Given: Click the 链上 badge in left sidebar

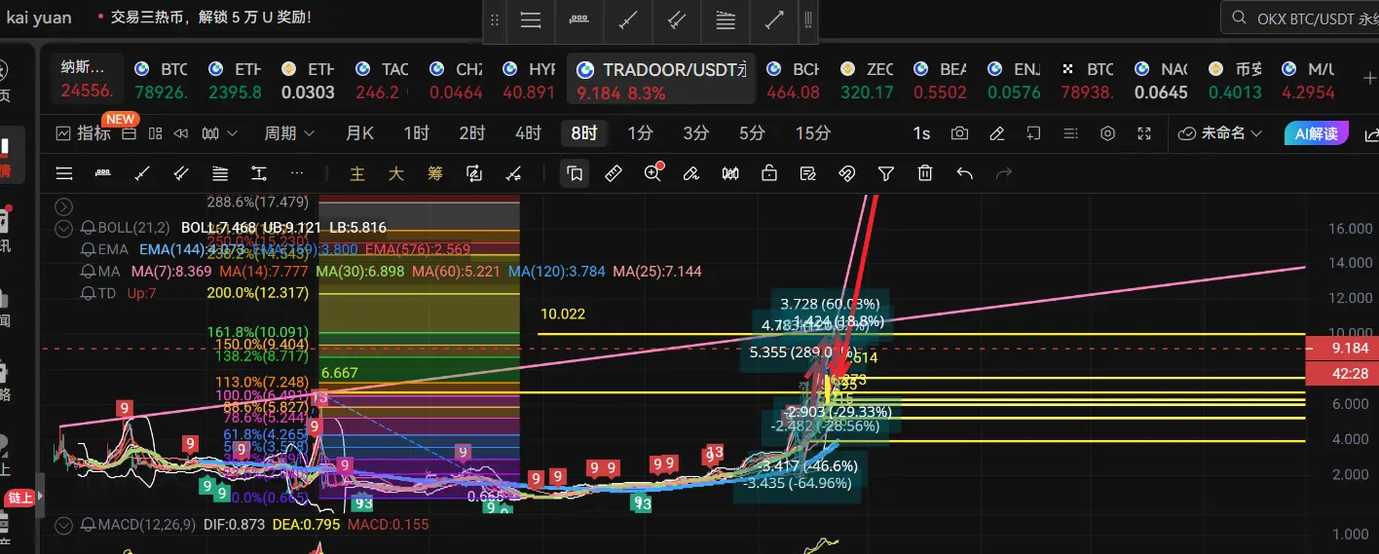Looking at the screenshot, I should click(20, 498).
